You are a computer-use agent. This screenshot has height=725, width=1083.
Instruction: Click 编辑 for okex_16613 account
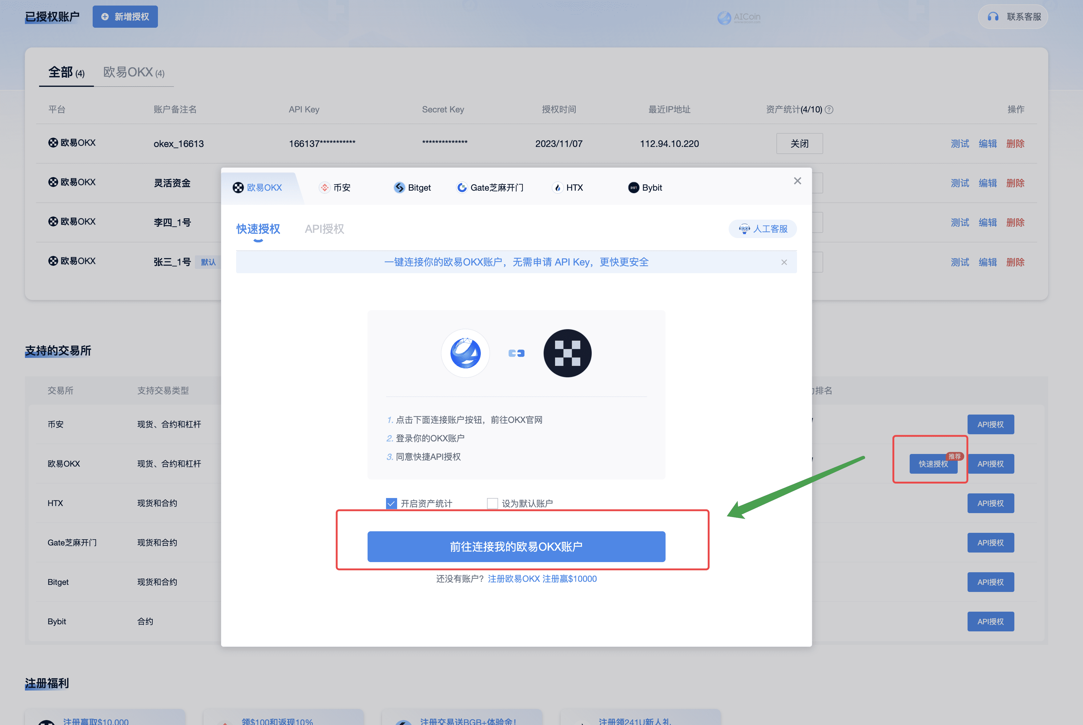pyautogui.click(x=987, y=144)
